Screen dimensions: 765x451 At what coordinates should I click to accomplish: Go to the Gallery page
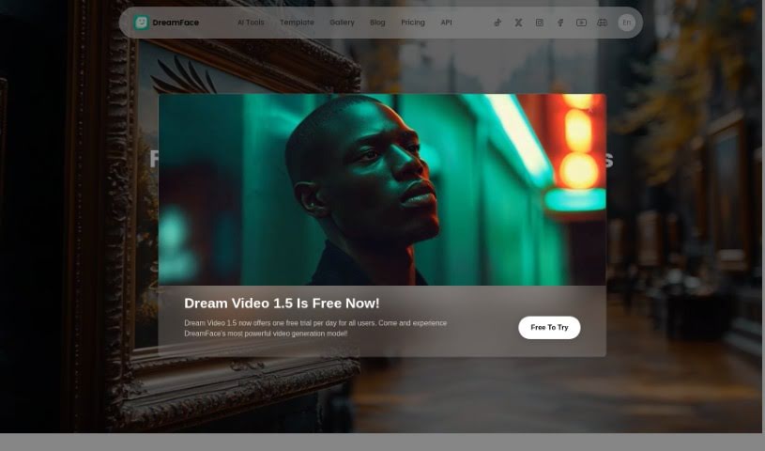point(342,23)
